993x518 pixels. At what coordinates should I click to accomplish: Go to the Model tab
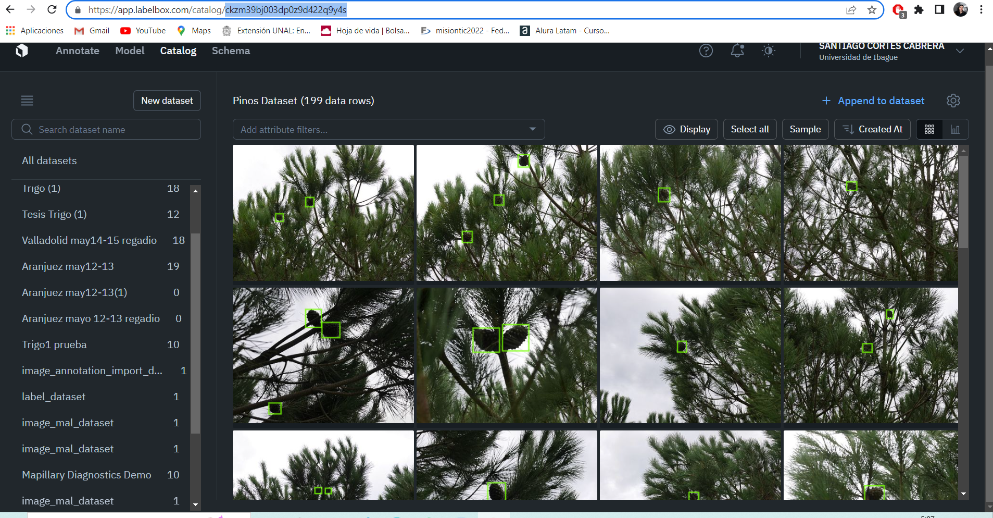click(x=130, y=51)
